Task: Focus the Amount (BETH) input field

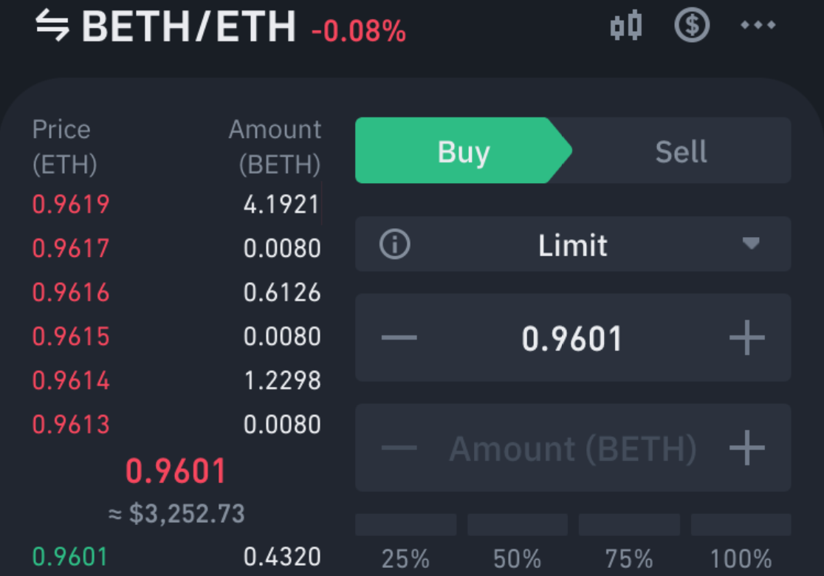Action: 573,448
